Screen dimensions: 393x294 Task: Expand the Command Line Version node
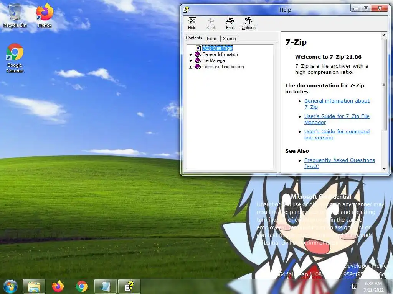click(x=190, y=67)
